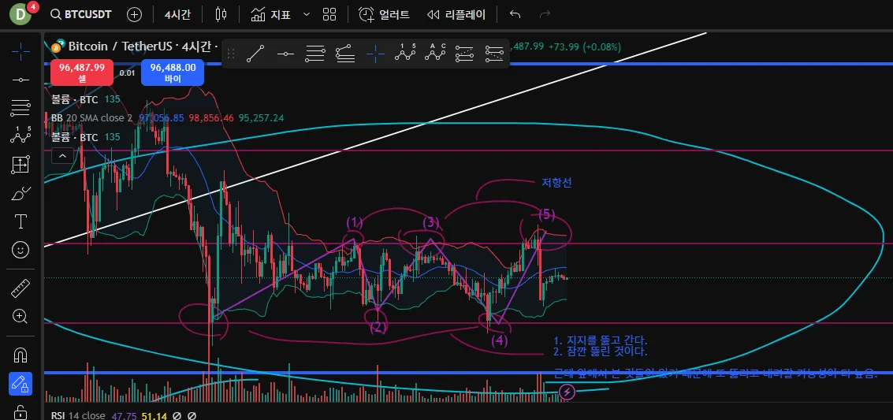This screenshot has height=420, width=893.
Task: Select horizontal line in floating favorites toolbar
Action: (x=285, y=54)
